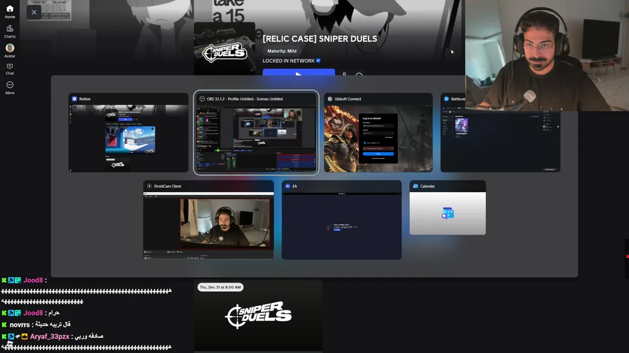The image size is (629, 353).
Task: Switch to the EA window preview
Action: coord(342,220)
